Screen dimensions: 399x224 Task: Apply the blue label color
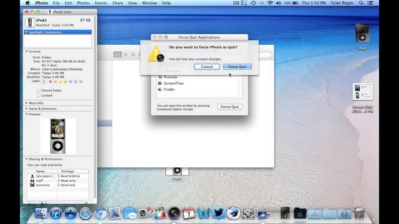pyautogui.click(x=70, y=82)
